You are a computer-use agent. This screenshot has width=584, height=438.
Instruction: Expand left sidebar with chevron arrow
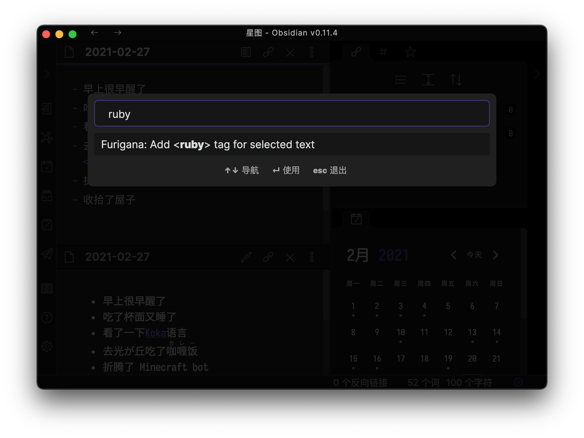tap(47, 73)
